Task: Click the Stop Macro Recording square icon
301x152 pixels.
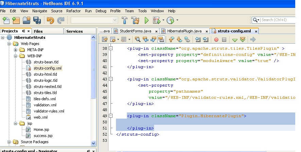Action: click(224, 40)
